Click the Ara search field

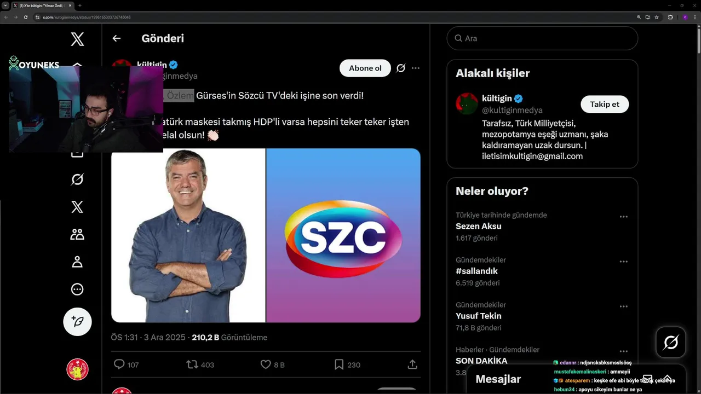(x=542, y=38)
